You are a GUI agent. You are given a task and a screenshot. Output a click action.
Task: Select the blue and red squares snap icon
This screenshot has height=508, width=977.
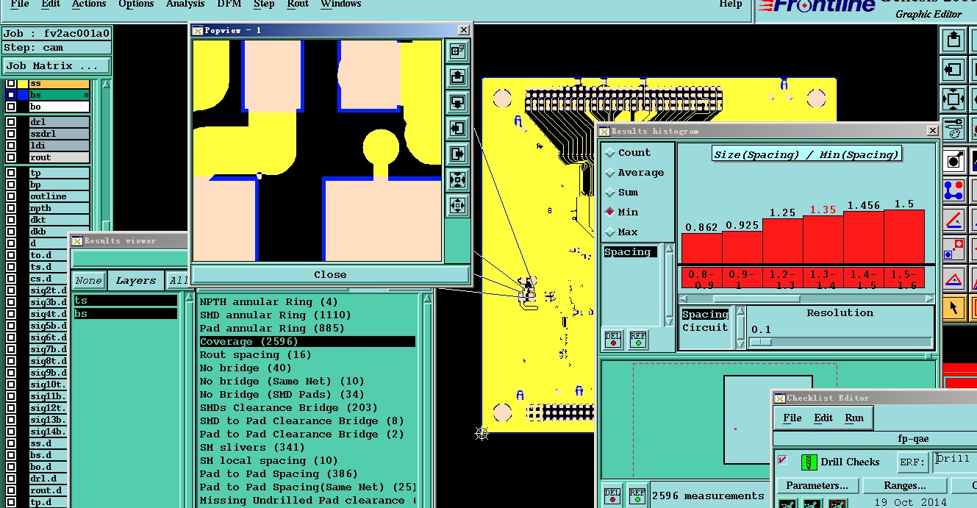tap(953, 250)
